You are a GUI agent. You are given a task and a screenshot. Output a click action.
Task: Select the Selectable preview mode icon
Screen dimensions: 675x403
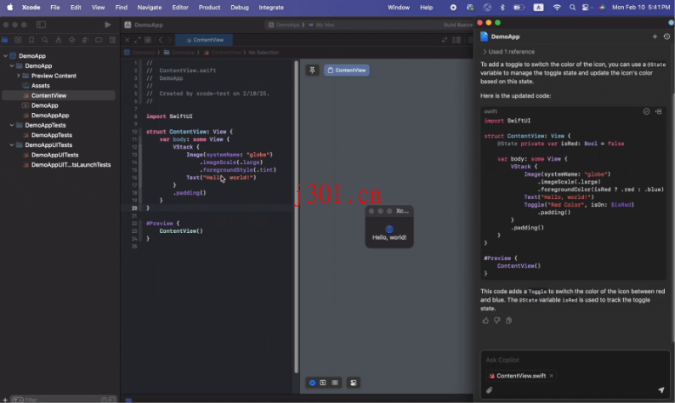pyautogui.click(x=323, y=383)
